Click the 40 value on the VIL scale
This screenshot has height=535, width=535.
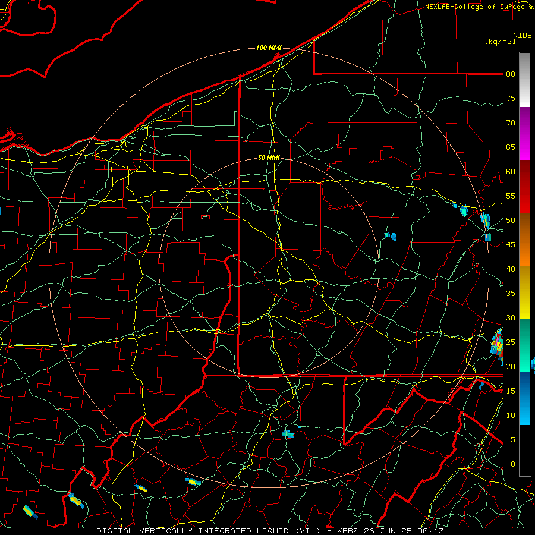coord(511,269)
